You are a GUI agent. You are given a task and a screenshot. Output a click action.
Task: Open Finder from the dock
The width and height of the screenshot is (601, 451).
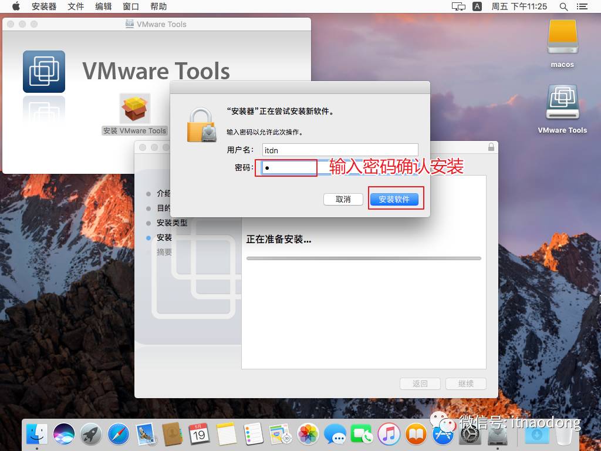37,434
